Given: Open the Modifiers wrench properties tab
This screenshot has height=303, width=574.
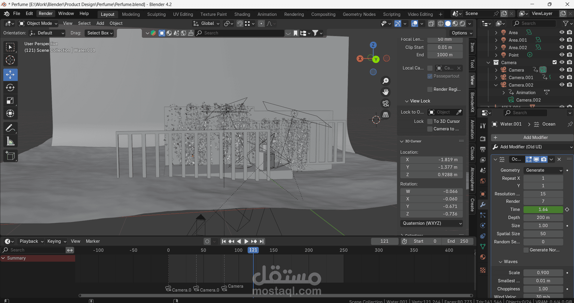Looking at the screenshot, I should [x=483, y=205].
